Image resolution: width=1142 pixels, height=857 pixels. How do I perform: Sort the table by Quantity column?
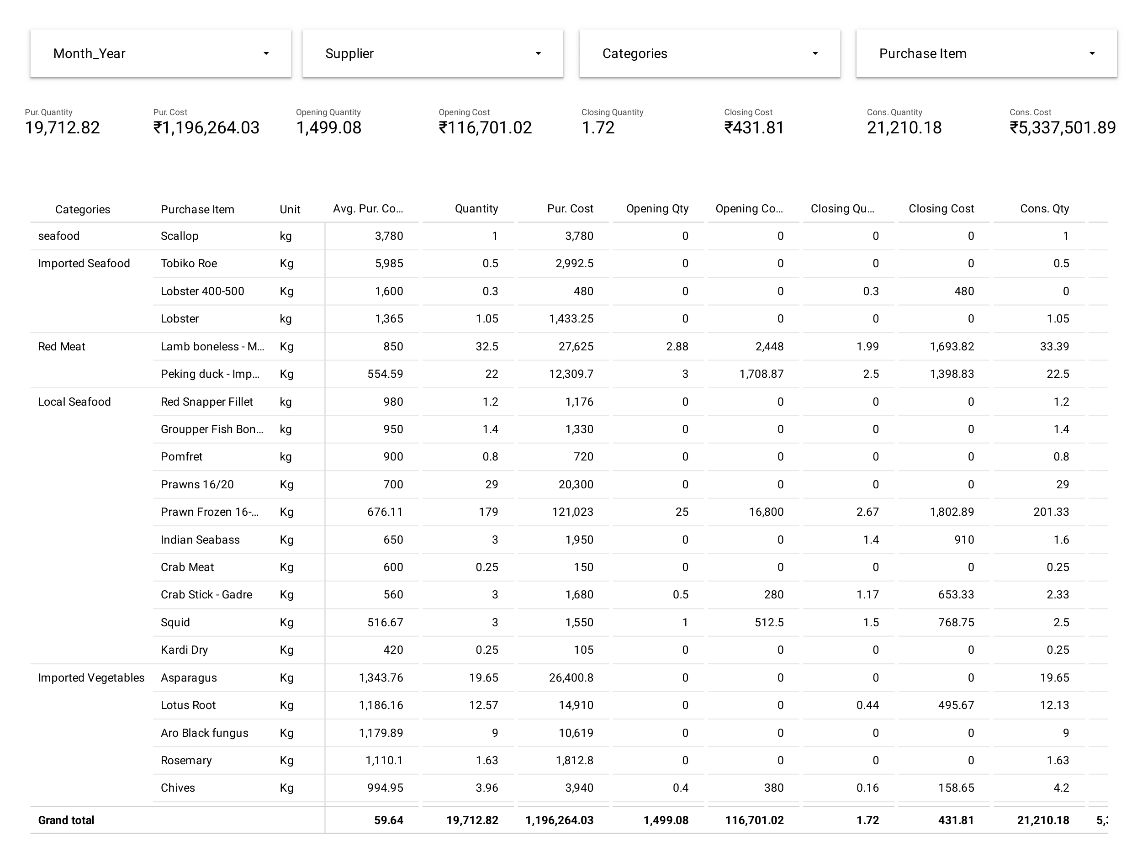click(476, 209)
